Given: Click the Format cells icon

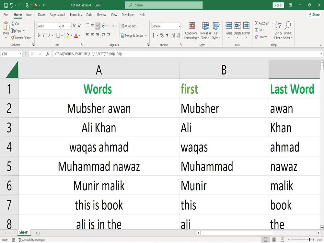Looking at the screenshot, I should pyautogui.click(x=246, y=25).
